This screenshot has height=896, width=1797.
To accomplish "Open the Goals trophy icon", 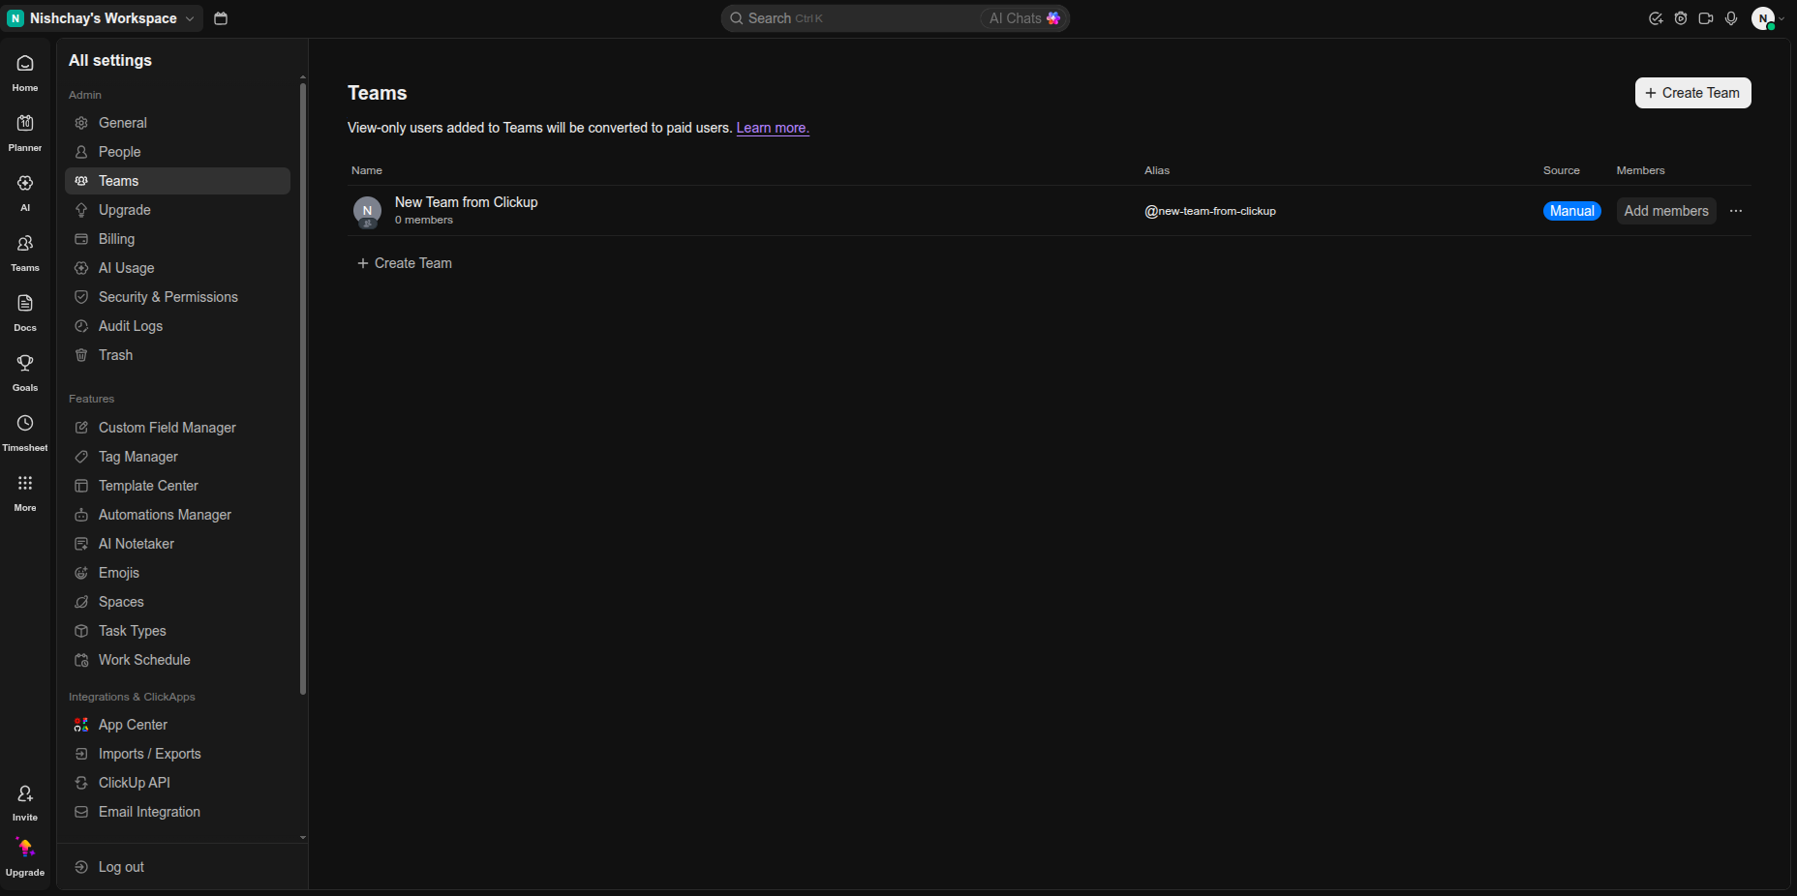I will (x=25, y=363).
